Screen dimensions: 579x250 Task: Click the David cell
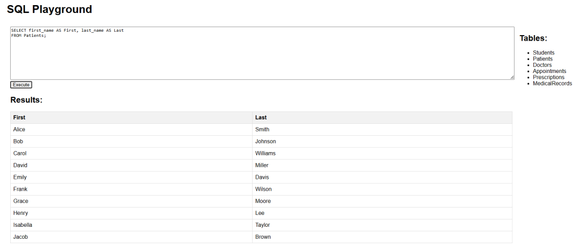pyautogui.click(x=131, y=165)
